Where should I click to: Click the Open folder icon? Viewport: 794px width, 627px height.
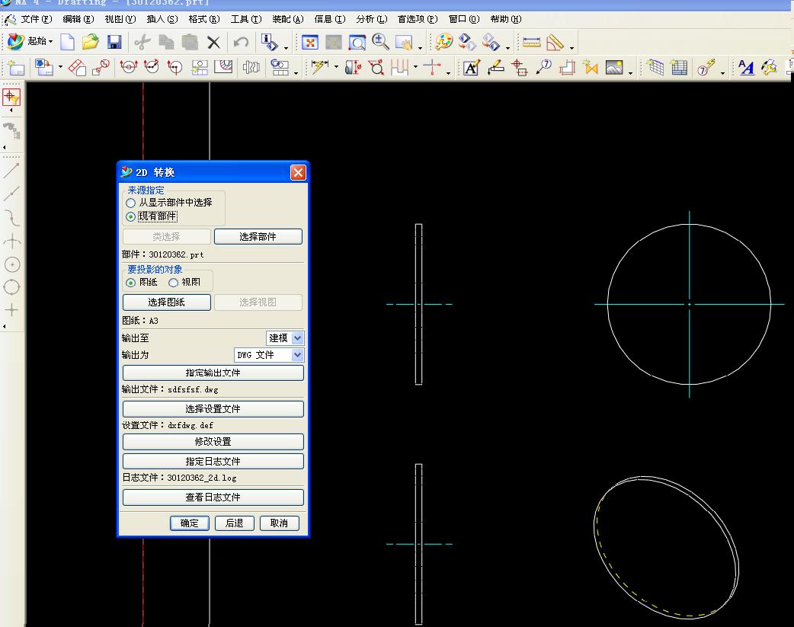(91, 42)
